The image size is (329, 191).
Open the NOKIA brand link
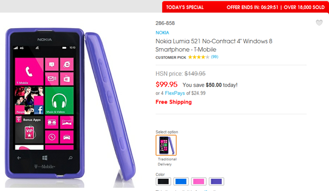[x=162, y=33]
